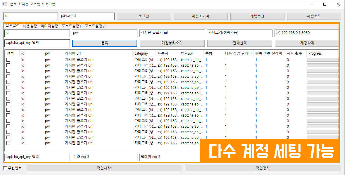Click the 전체선택 button
This screenshot has width=345, height=175.
[239, 43]
